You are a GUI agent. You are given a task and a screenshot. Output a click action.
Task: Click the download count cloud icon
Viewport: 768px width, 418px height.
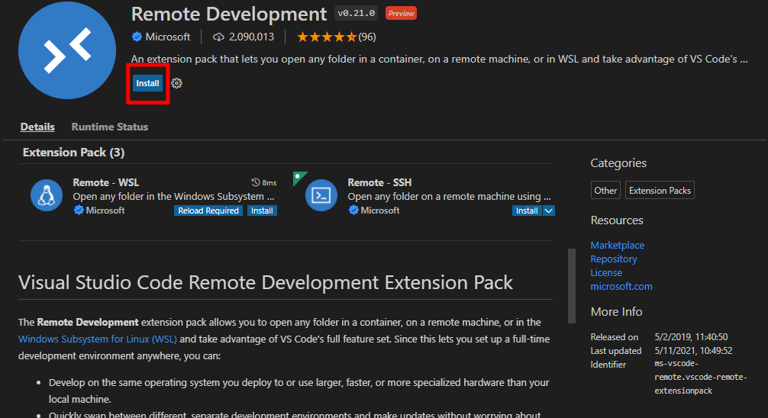[218, 37]
